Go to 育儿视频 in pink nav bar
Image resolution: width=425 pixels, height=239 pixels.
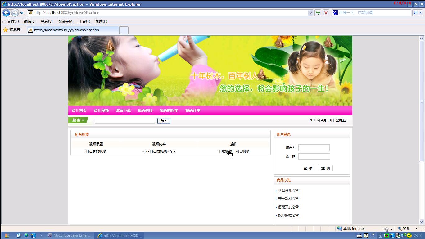(x=101, y=111)
